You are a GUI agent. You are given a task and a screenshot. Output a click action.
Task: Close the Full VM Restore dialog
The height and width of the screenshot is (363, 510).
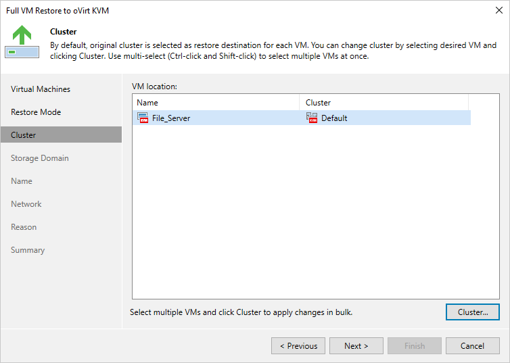498,10
